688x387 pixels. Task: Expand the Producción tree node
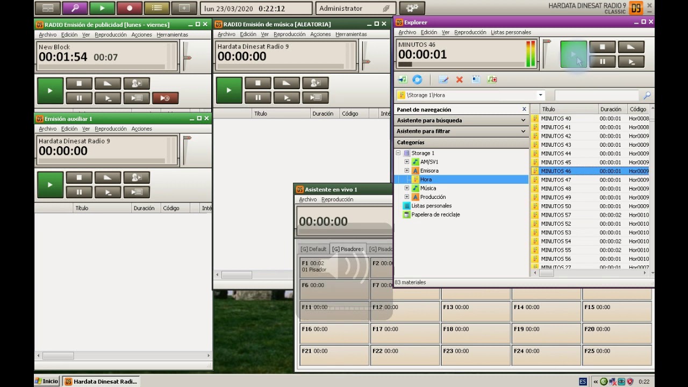click(x=407, y=197)
